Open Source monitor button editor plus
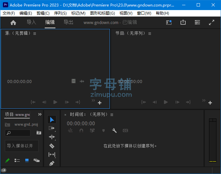The width and height of the screenshot is (221, 174). 100,103
